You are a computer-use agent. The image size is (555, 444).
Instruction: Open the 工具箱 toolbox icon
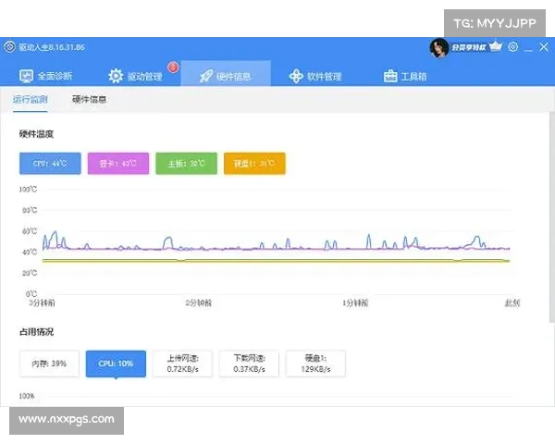[x=391, y=76]
